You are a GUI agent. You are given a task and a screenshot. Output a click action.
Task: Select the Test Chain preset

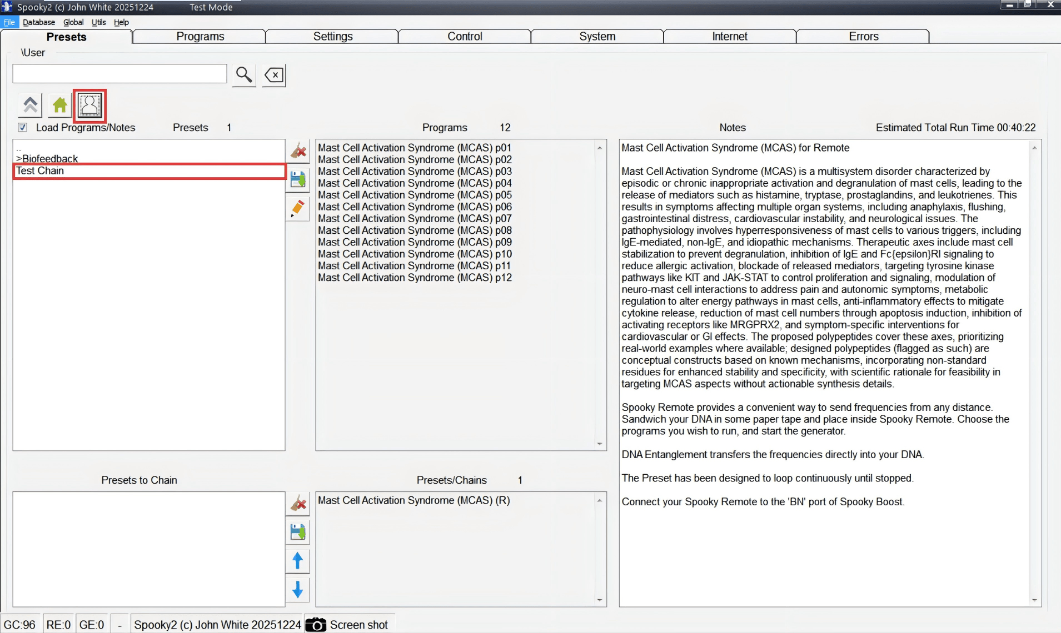pos(40,171)
